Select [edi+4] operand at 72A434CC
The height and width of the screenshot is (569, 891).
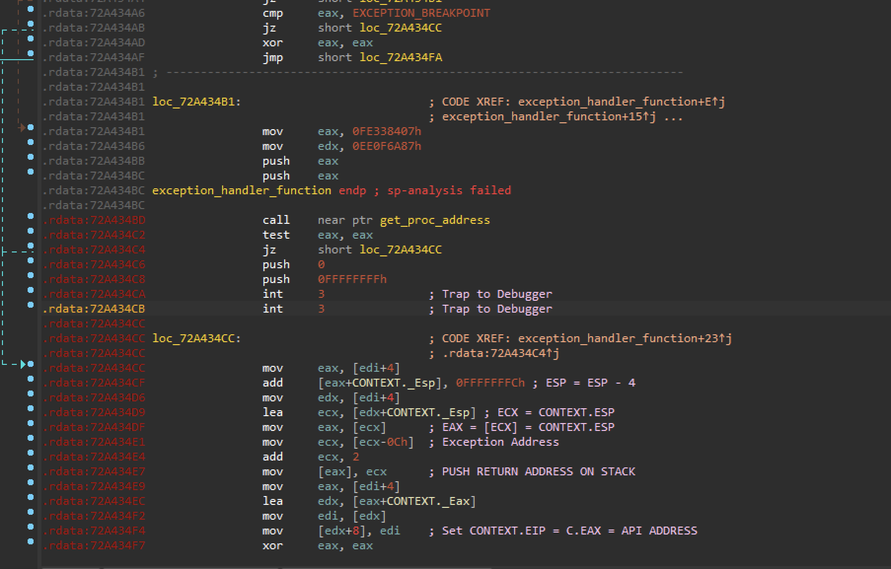[376, 368]
